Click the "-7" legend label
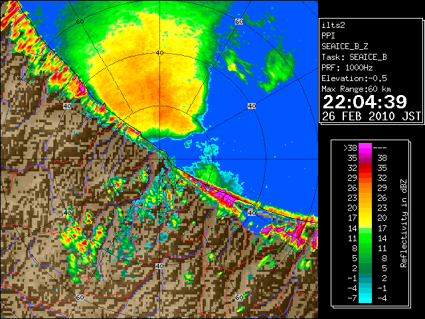 352,298
